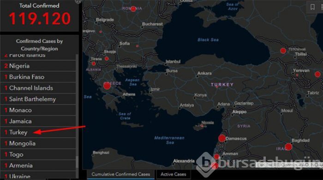Click the red case marker near Nicosia
This screenshot has height=180, width=323.
202,126
